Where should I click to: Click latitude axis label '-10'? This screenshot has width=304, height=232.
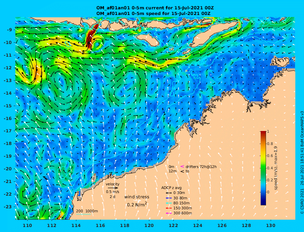click(x=9, y=42)
